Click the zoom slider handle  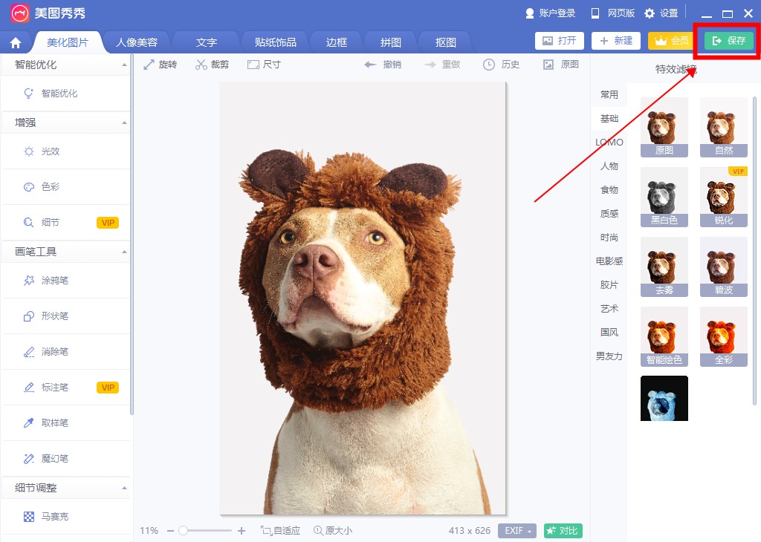[183, 531]
